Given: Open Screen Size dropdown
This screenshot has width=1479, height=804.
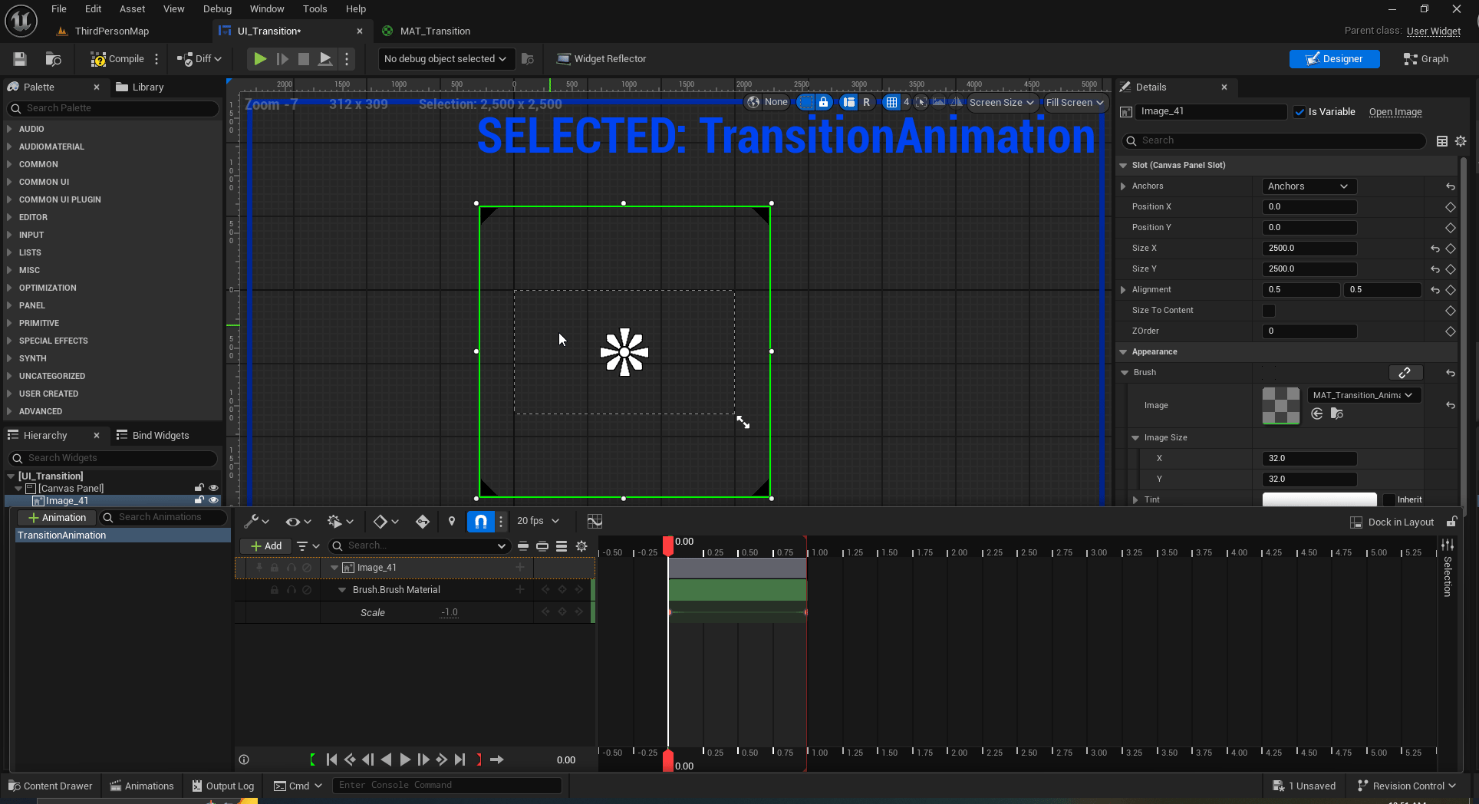Looking at the screenshot, I should coord(1001,102).
